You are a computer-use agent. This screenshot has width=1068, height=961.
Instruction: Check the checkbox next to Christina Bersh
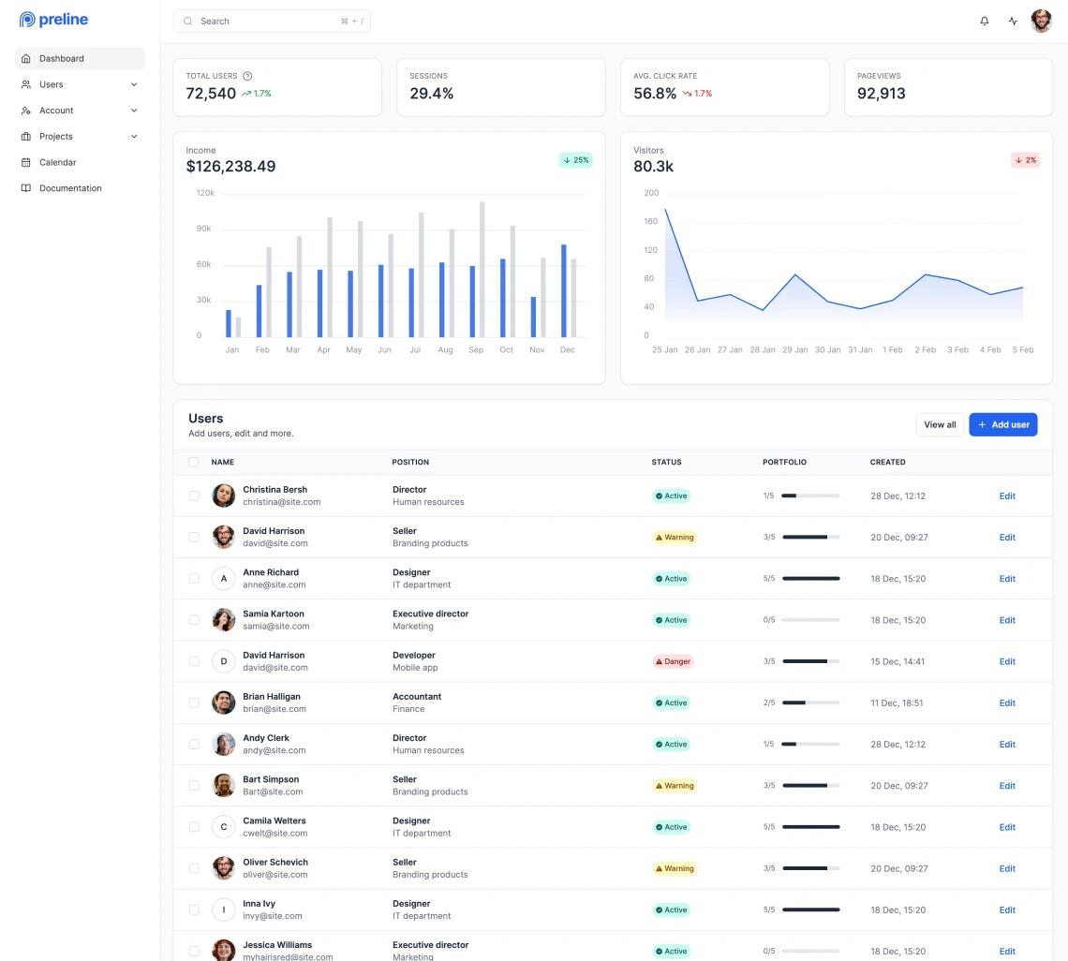coord(194,495)
